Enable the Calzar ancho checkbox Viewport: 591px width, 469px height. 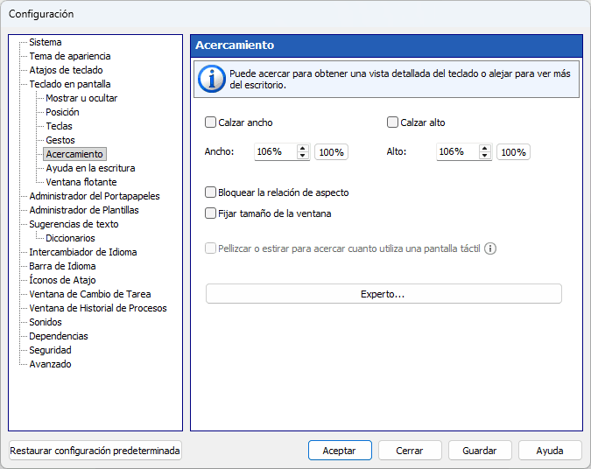(210, 122)
